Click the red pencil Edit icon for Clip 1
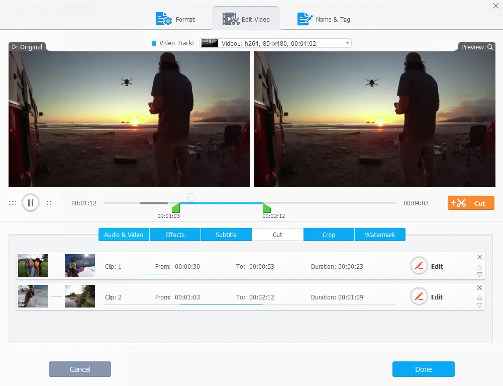The image size is (503, 386). click(x=419, y=266)
